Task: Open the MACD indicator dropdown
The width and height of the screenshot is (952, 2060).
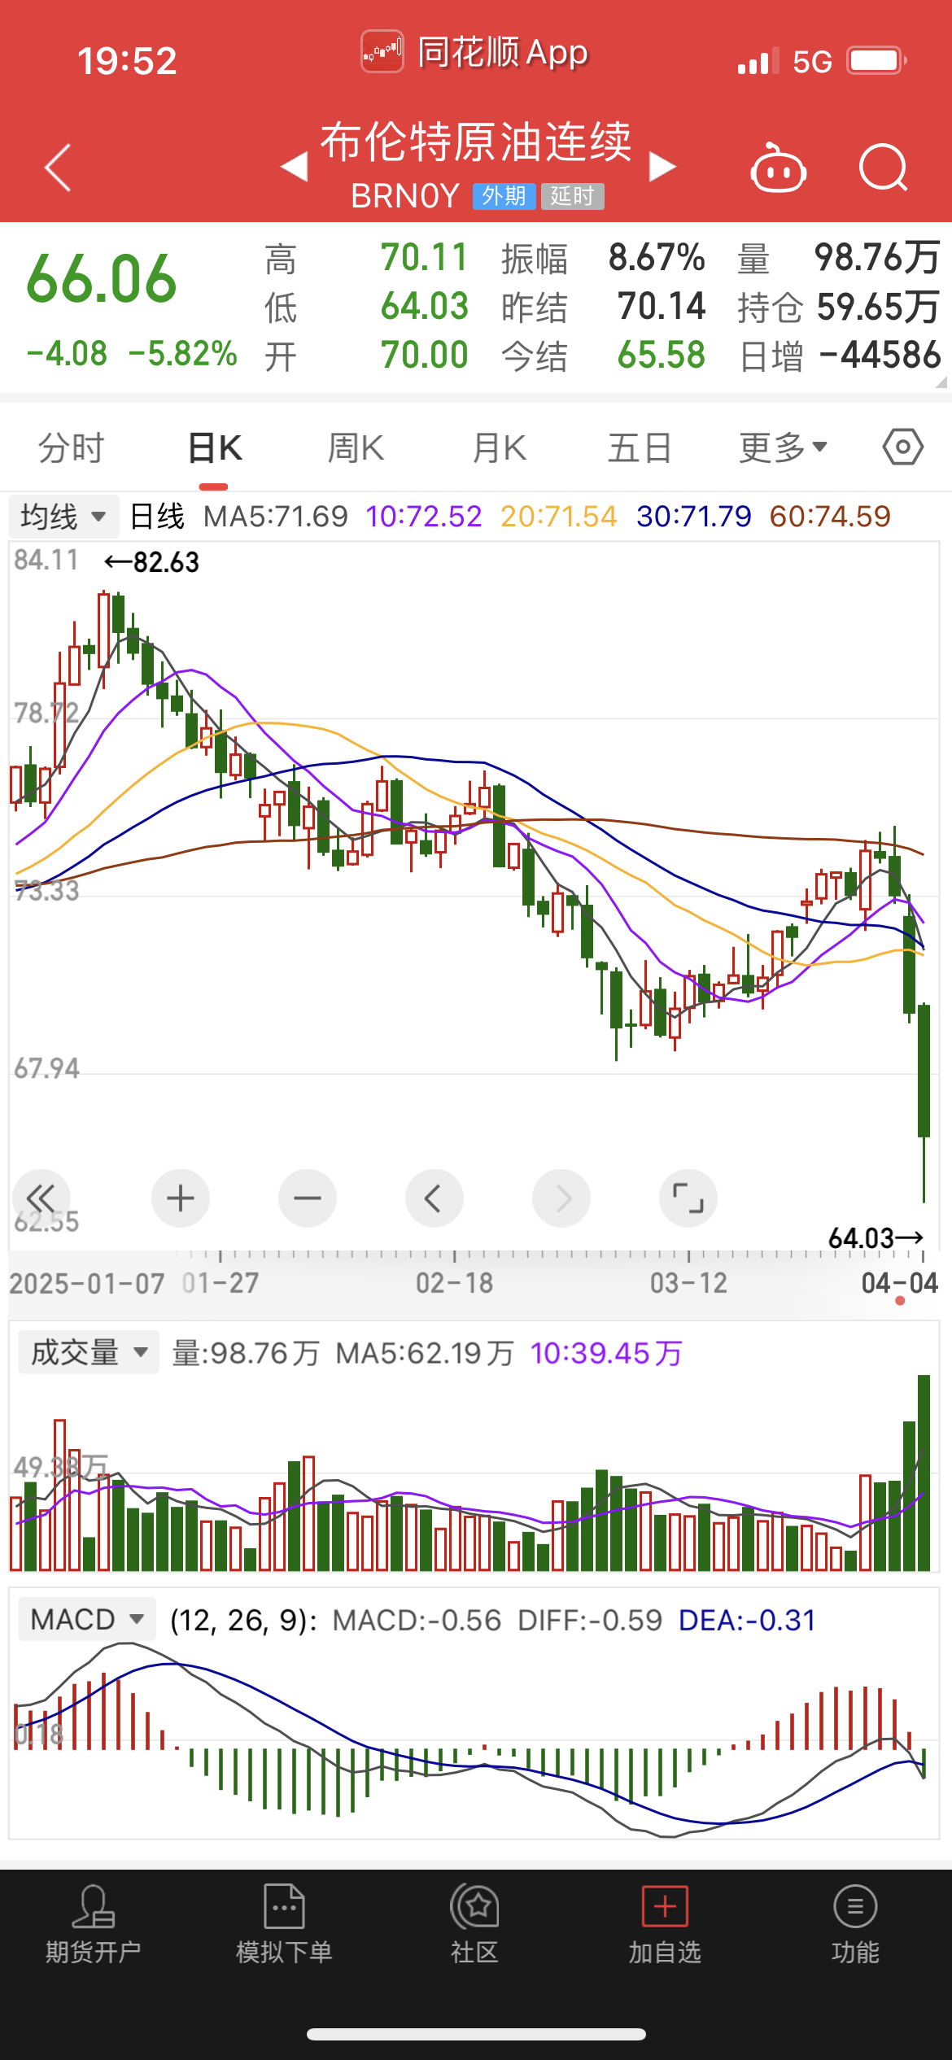Action: pos(86,1620)
